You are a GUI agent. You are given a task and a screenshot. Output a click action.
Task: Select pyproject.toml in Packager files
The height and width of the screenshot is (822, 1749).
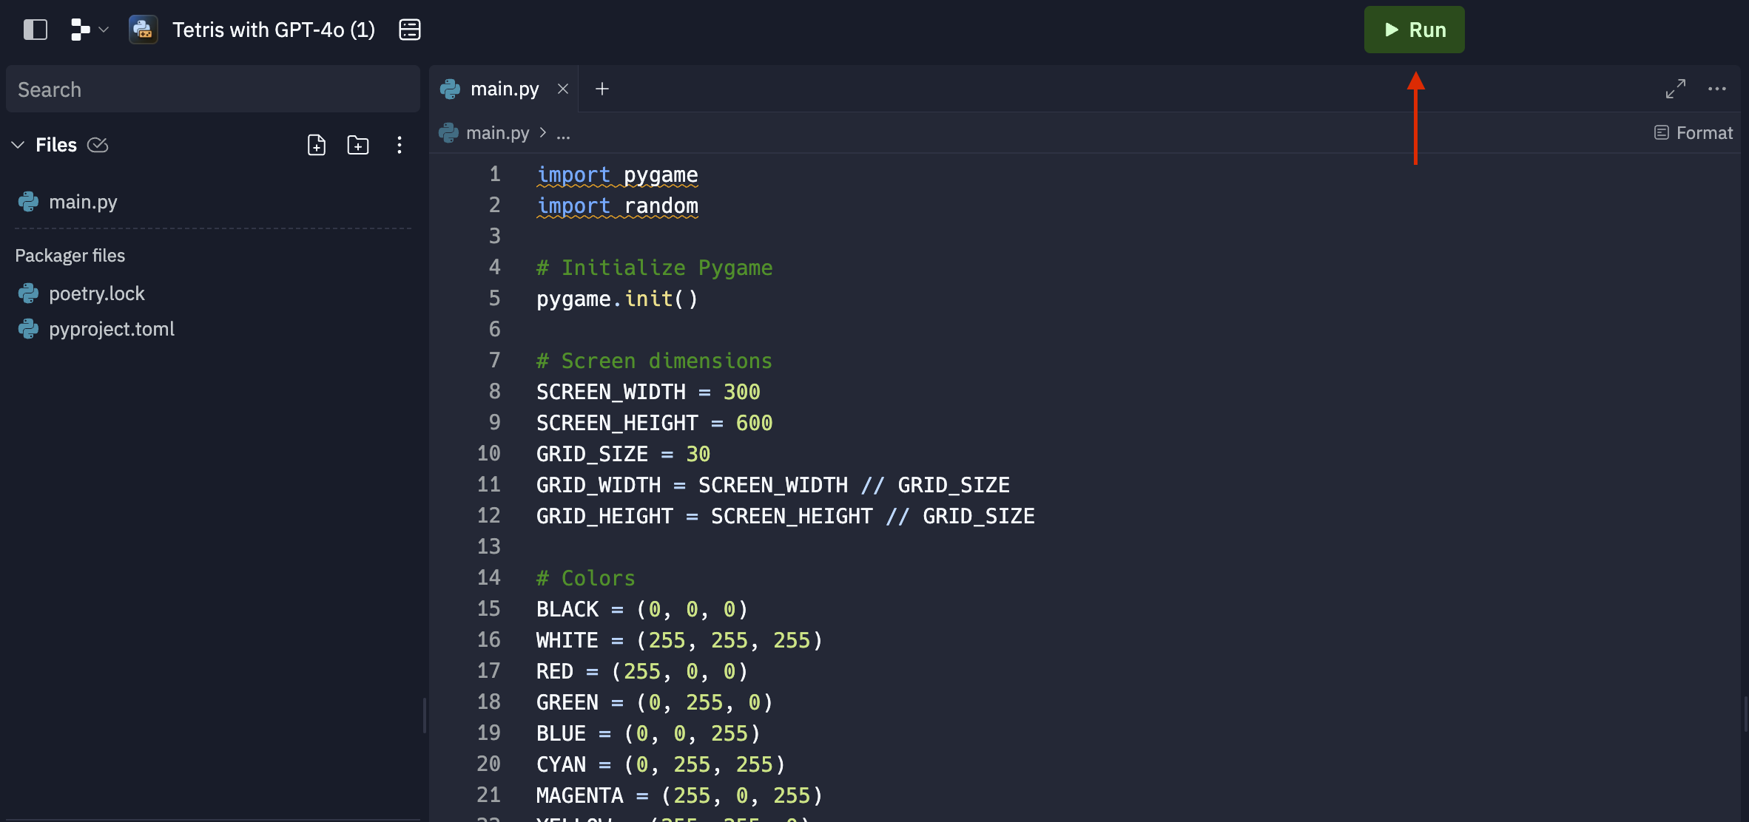click(111, 329)
